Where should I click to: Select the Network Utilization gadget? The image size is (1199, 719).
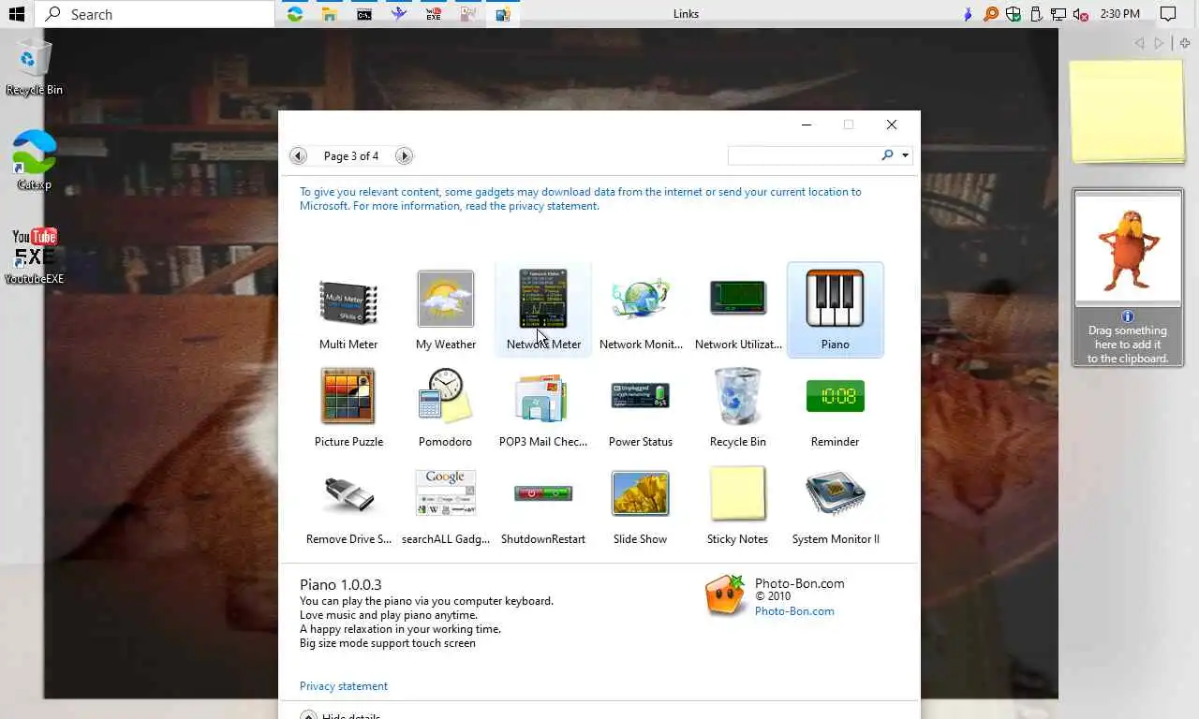(x=738, y=311)
